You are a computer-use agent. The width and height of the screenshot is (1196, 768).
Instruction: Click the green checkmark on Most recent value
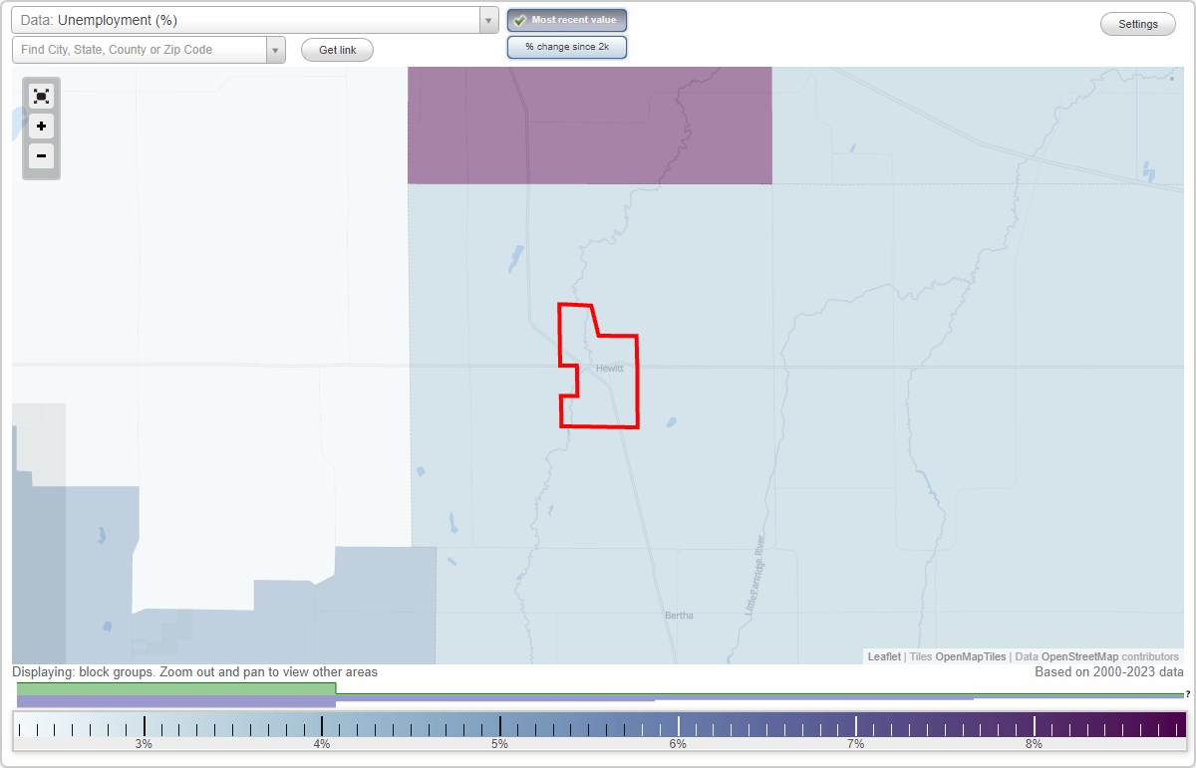[x=521, y=19]
